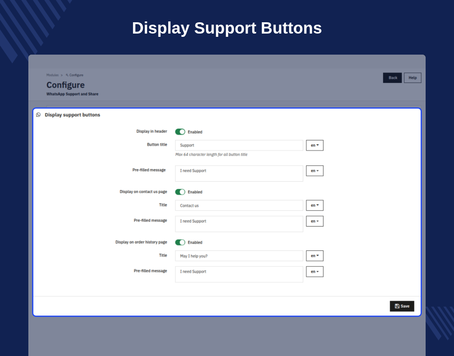The width and height of the screenshot is (454, 356).
Task: Open language dropdown beside May I help you?
Action: (315, 256)
